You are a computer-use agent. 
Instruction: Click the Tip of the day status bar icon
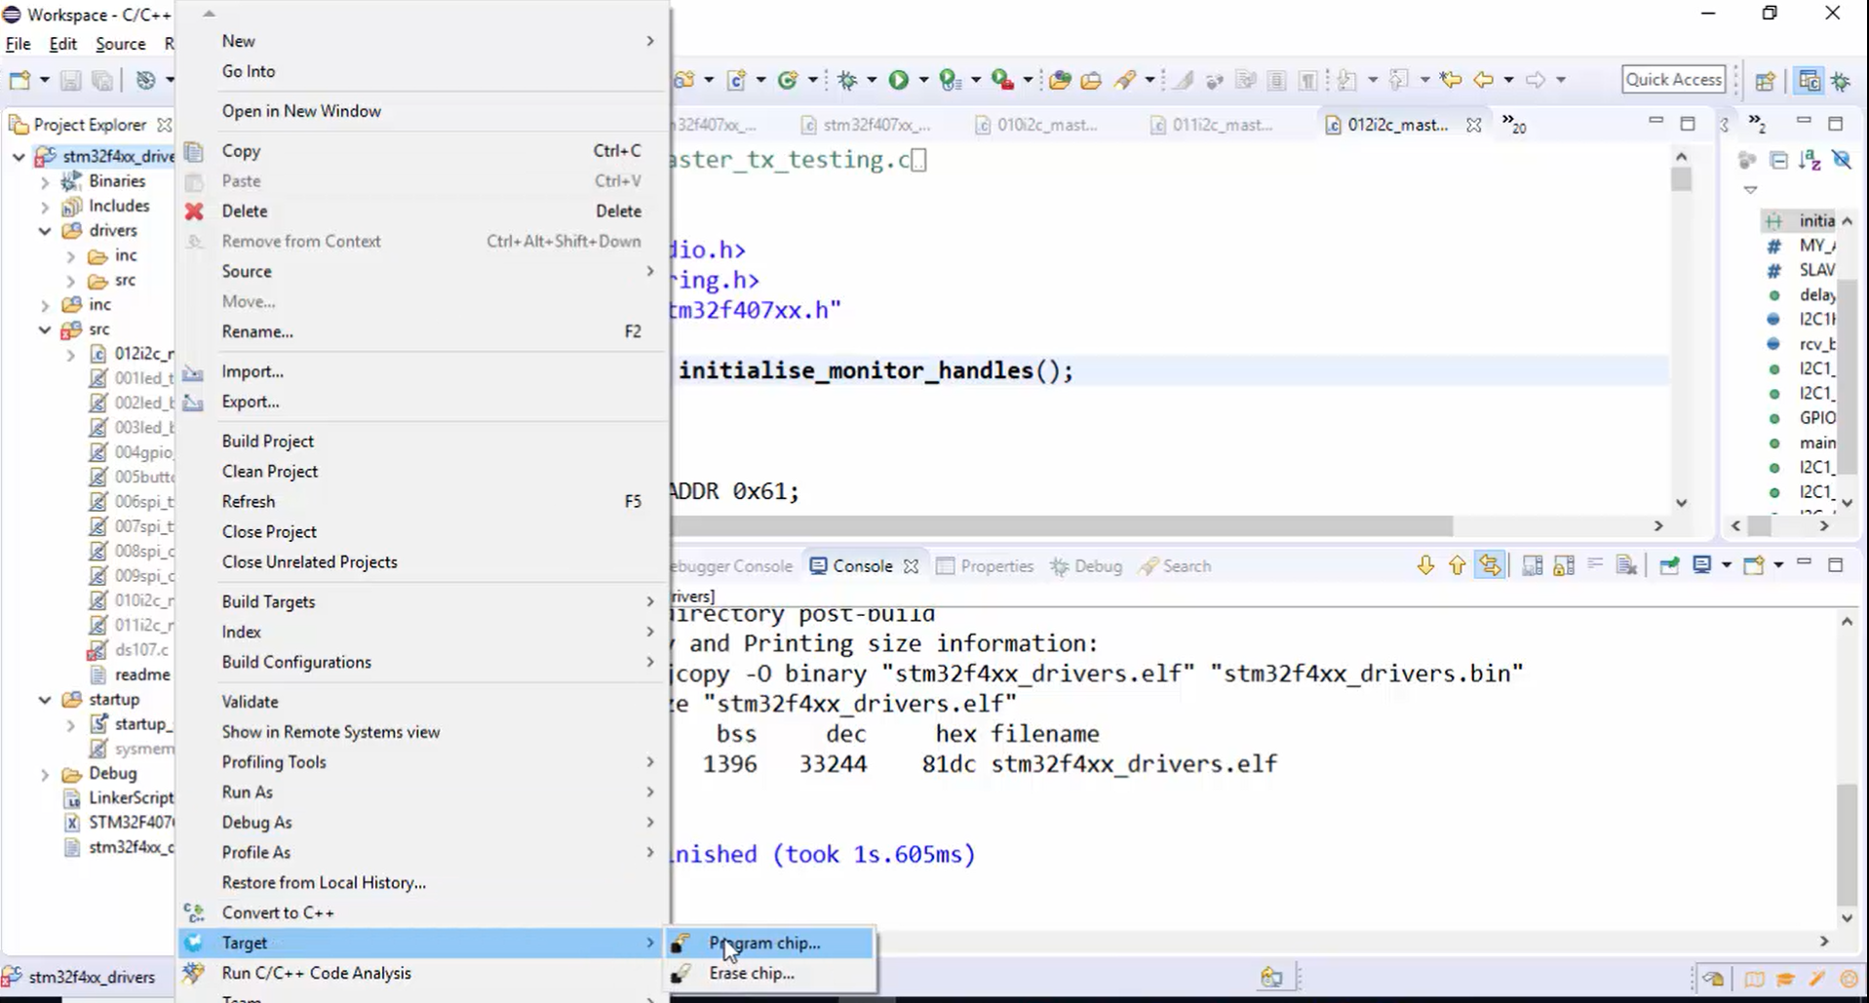pyautogui.click(x=1713, y=978)
